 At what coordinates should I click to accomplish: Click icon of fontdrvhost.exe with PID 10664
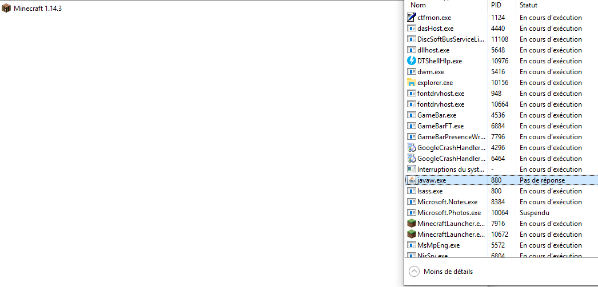click(x=411, y=104)
